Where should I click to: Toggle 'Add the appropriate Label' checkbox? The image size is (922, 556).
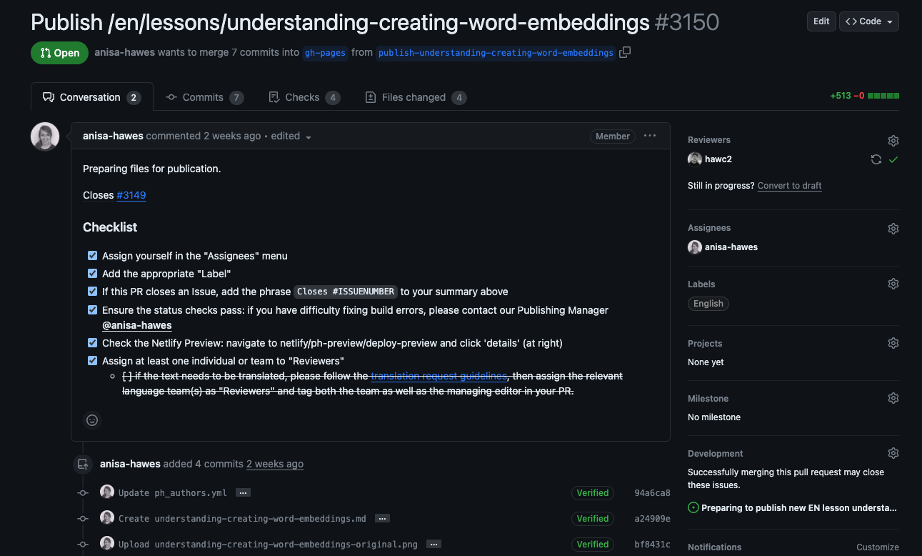92,274
